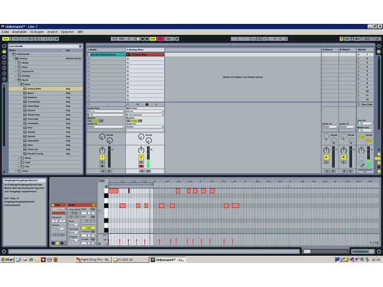Screen dimensions: 383x287
Task: Toggle the KEY map mode button
Action: tap(348, 39)
